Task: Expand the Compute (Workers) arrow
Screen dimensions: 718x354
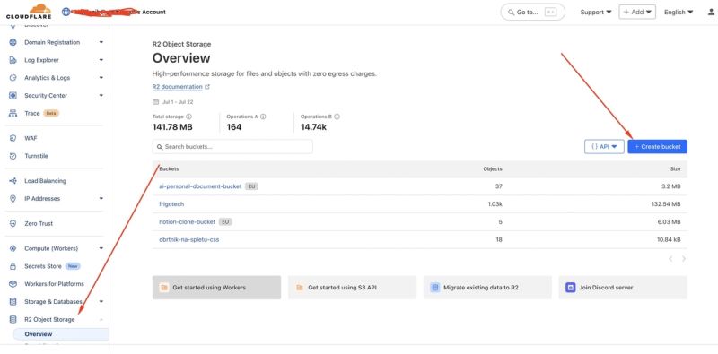Action: point(101,249)
